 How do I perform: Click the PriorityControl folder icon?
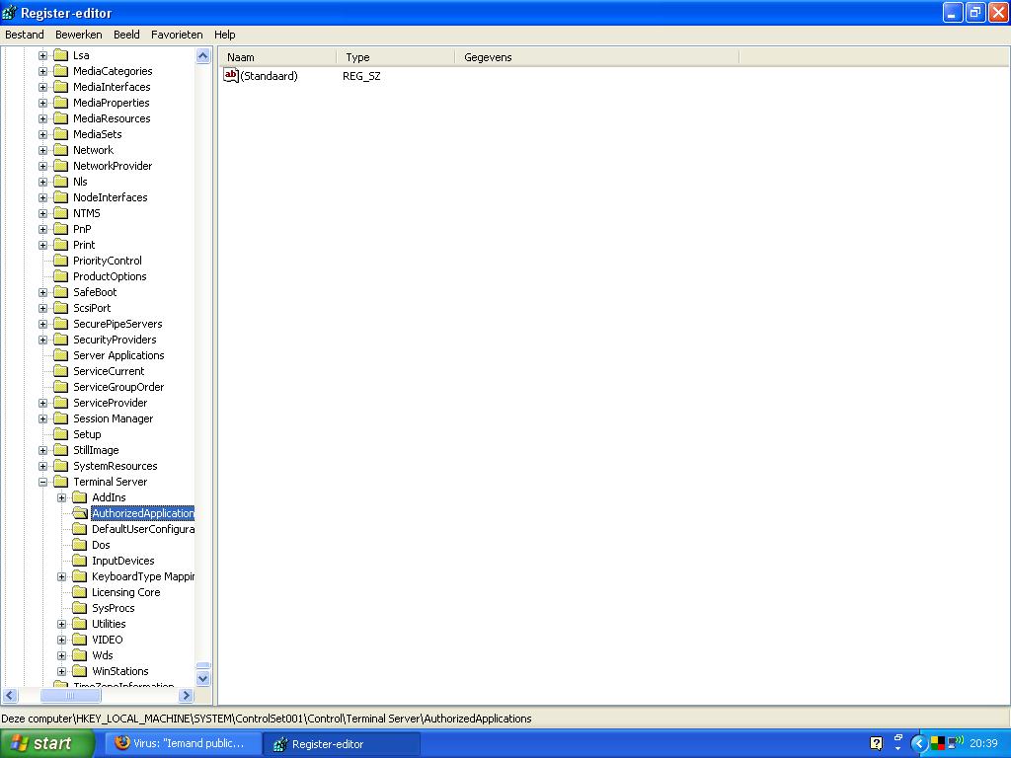(x=60, y=261)
